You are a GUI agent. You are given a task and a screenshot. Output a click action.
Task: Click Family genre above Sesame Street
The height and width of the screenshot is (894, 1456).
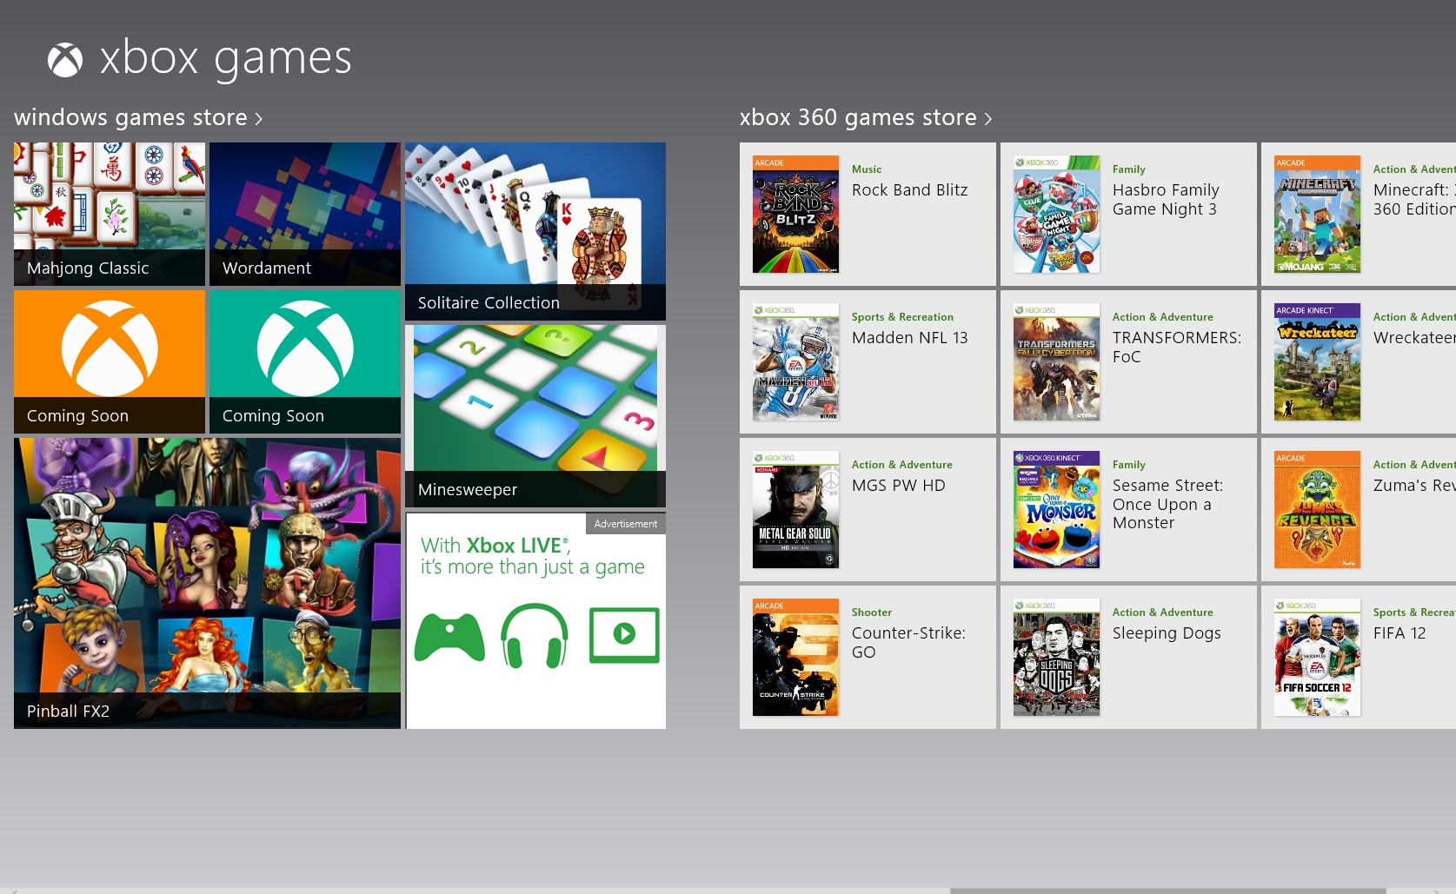1129,465
